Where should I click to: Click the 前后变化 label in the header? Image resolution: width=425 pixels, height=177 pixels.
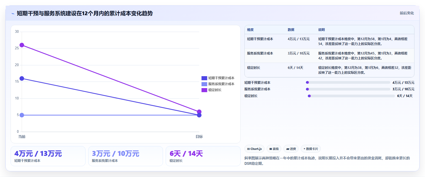click(407, 13)
